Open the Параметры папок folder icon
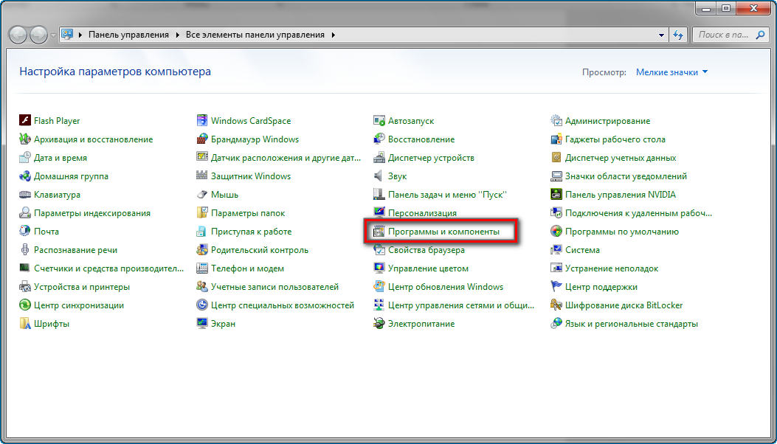 click(202, 213)
